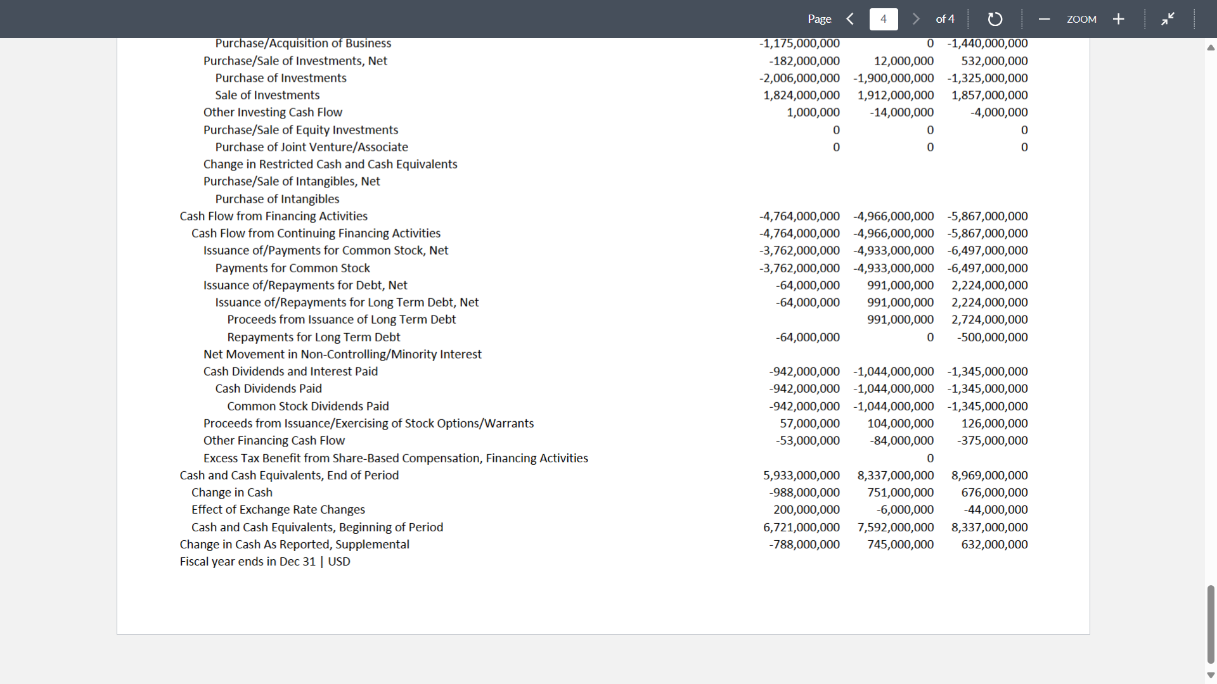Select 'Cash Dividends and Interest Paid' label

(x=290, y=371)
